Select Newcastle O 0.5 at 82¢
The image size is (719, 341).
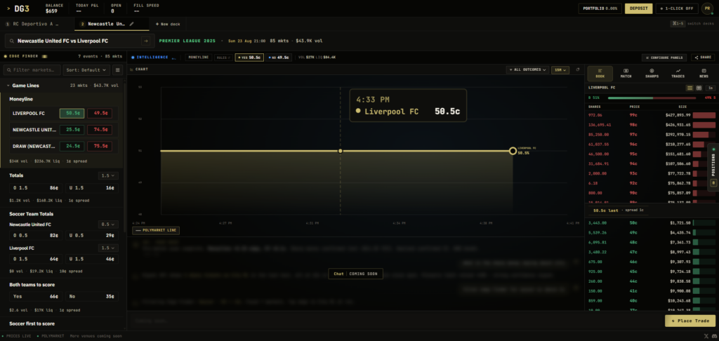click(35, 235)
